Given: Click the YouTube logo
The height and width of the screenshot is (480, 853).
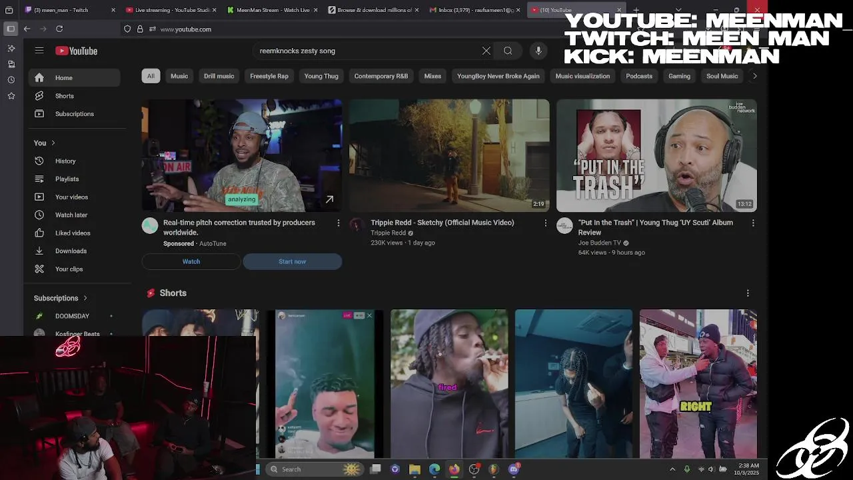Looking at the screenshot, I should click(x=76, y=51).
